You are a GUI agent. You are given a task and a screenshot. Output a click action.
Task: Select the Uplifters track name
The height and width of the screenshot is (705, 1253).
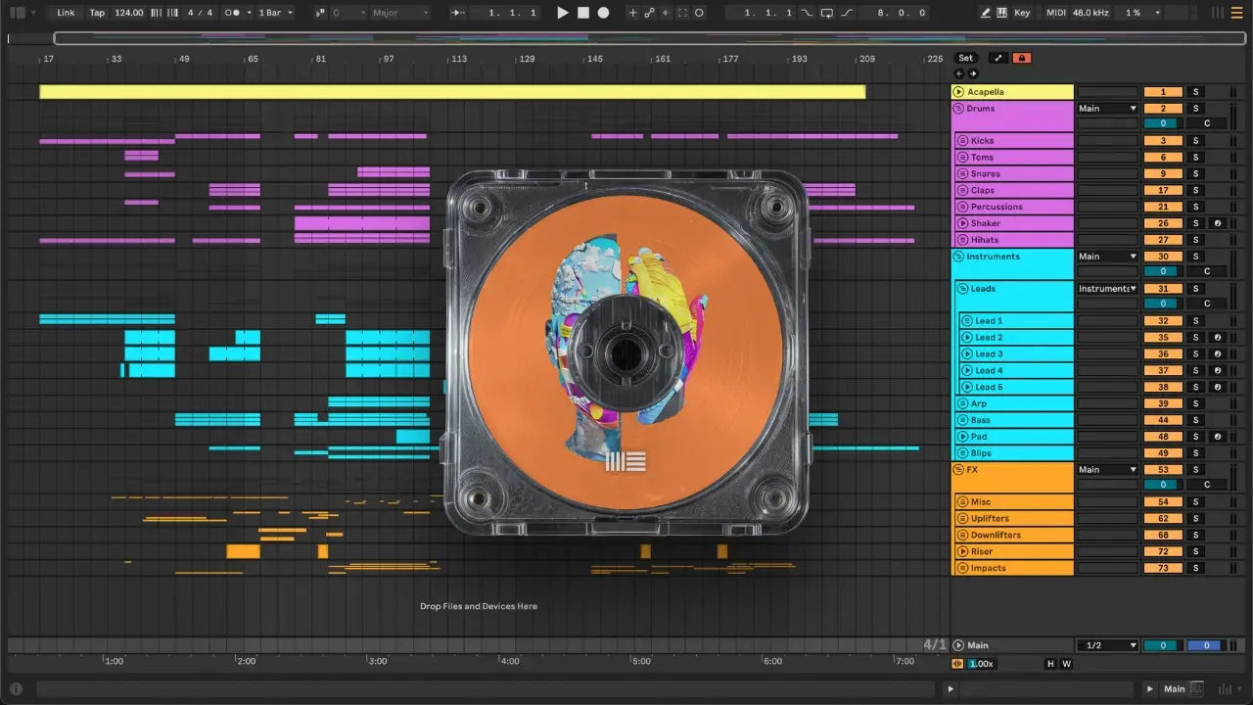(x=990, y=519)
